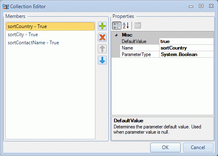Screen dimensions: 218x156
Task: Maximize the Collection Editor window
Action: click(x=201, y=6)
